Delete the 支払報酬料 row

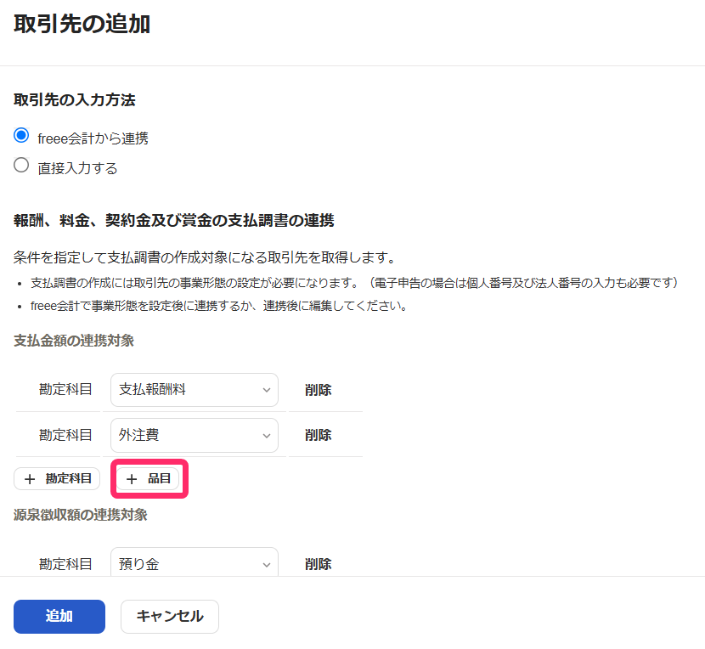pyautogui.click(x=318, y=390)
